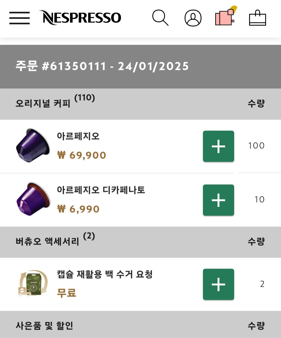Open the 아르페지오 product name link

[x=78, y=136]
